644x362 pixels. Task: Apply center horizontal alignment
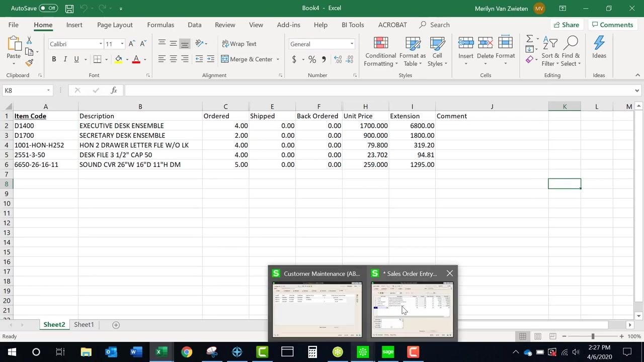(x=173, y=59)
